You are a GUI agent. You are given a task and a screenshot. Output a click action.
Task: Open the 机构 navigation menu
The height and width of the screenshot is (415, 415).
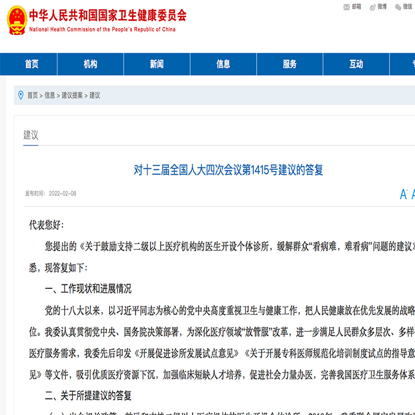(90, 64)
